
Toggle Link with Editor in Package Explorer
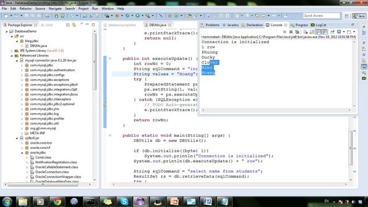click(x=74, y=25)
